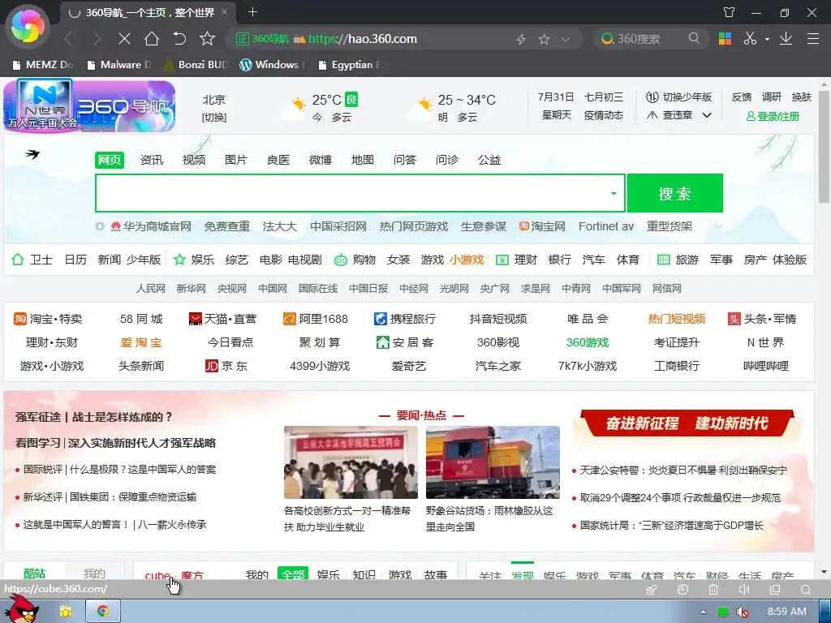Click 换肤 change skin link

tap(801, 97)
